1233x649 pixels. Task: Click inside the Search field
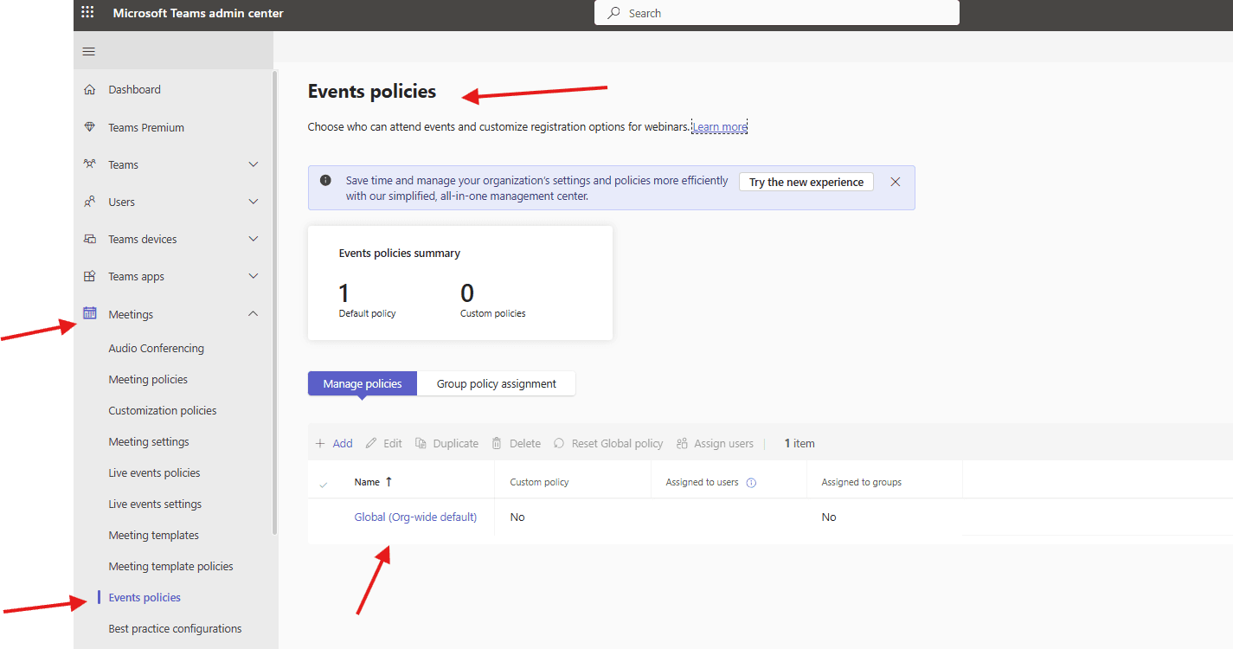(776, 13)
